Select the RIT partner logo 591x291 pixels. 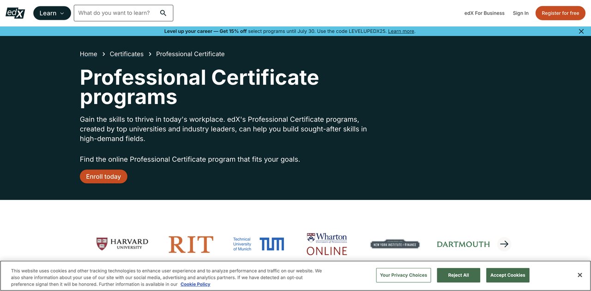[191, 244]
